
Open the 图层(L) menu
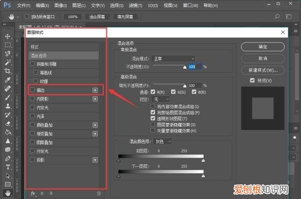click(79, 6)
